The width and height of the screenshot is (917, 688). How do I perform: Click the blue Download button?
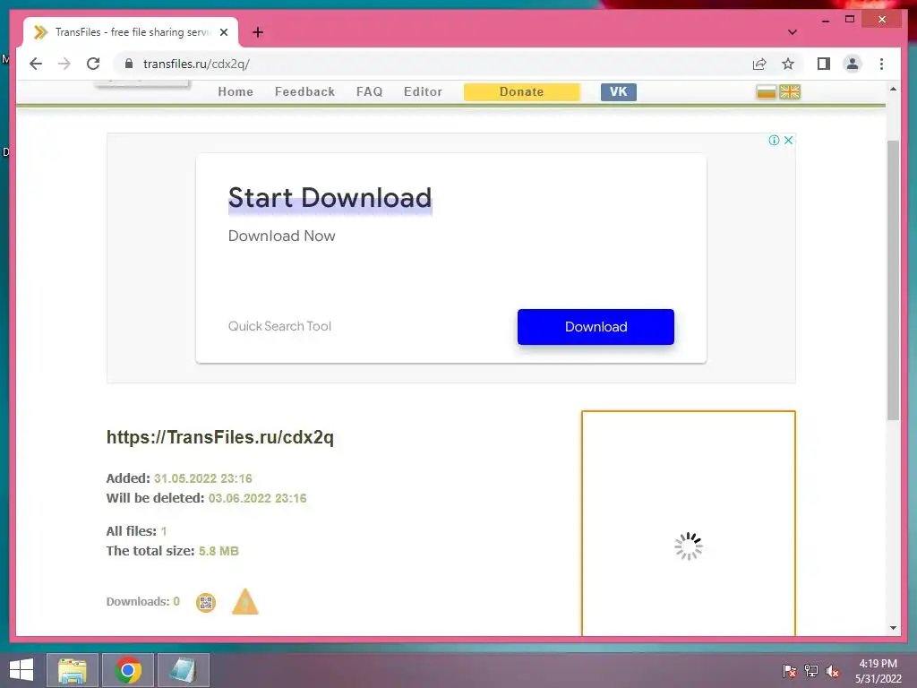tap(596, 326)
